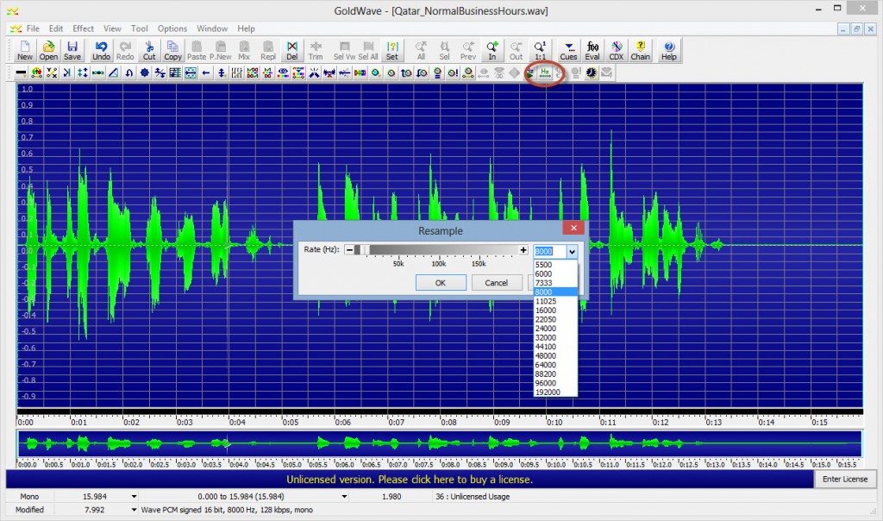The image size is (883, 521).
Task: Choose 22050 in the rate list
Action: click(555, 319)
